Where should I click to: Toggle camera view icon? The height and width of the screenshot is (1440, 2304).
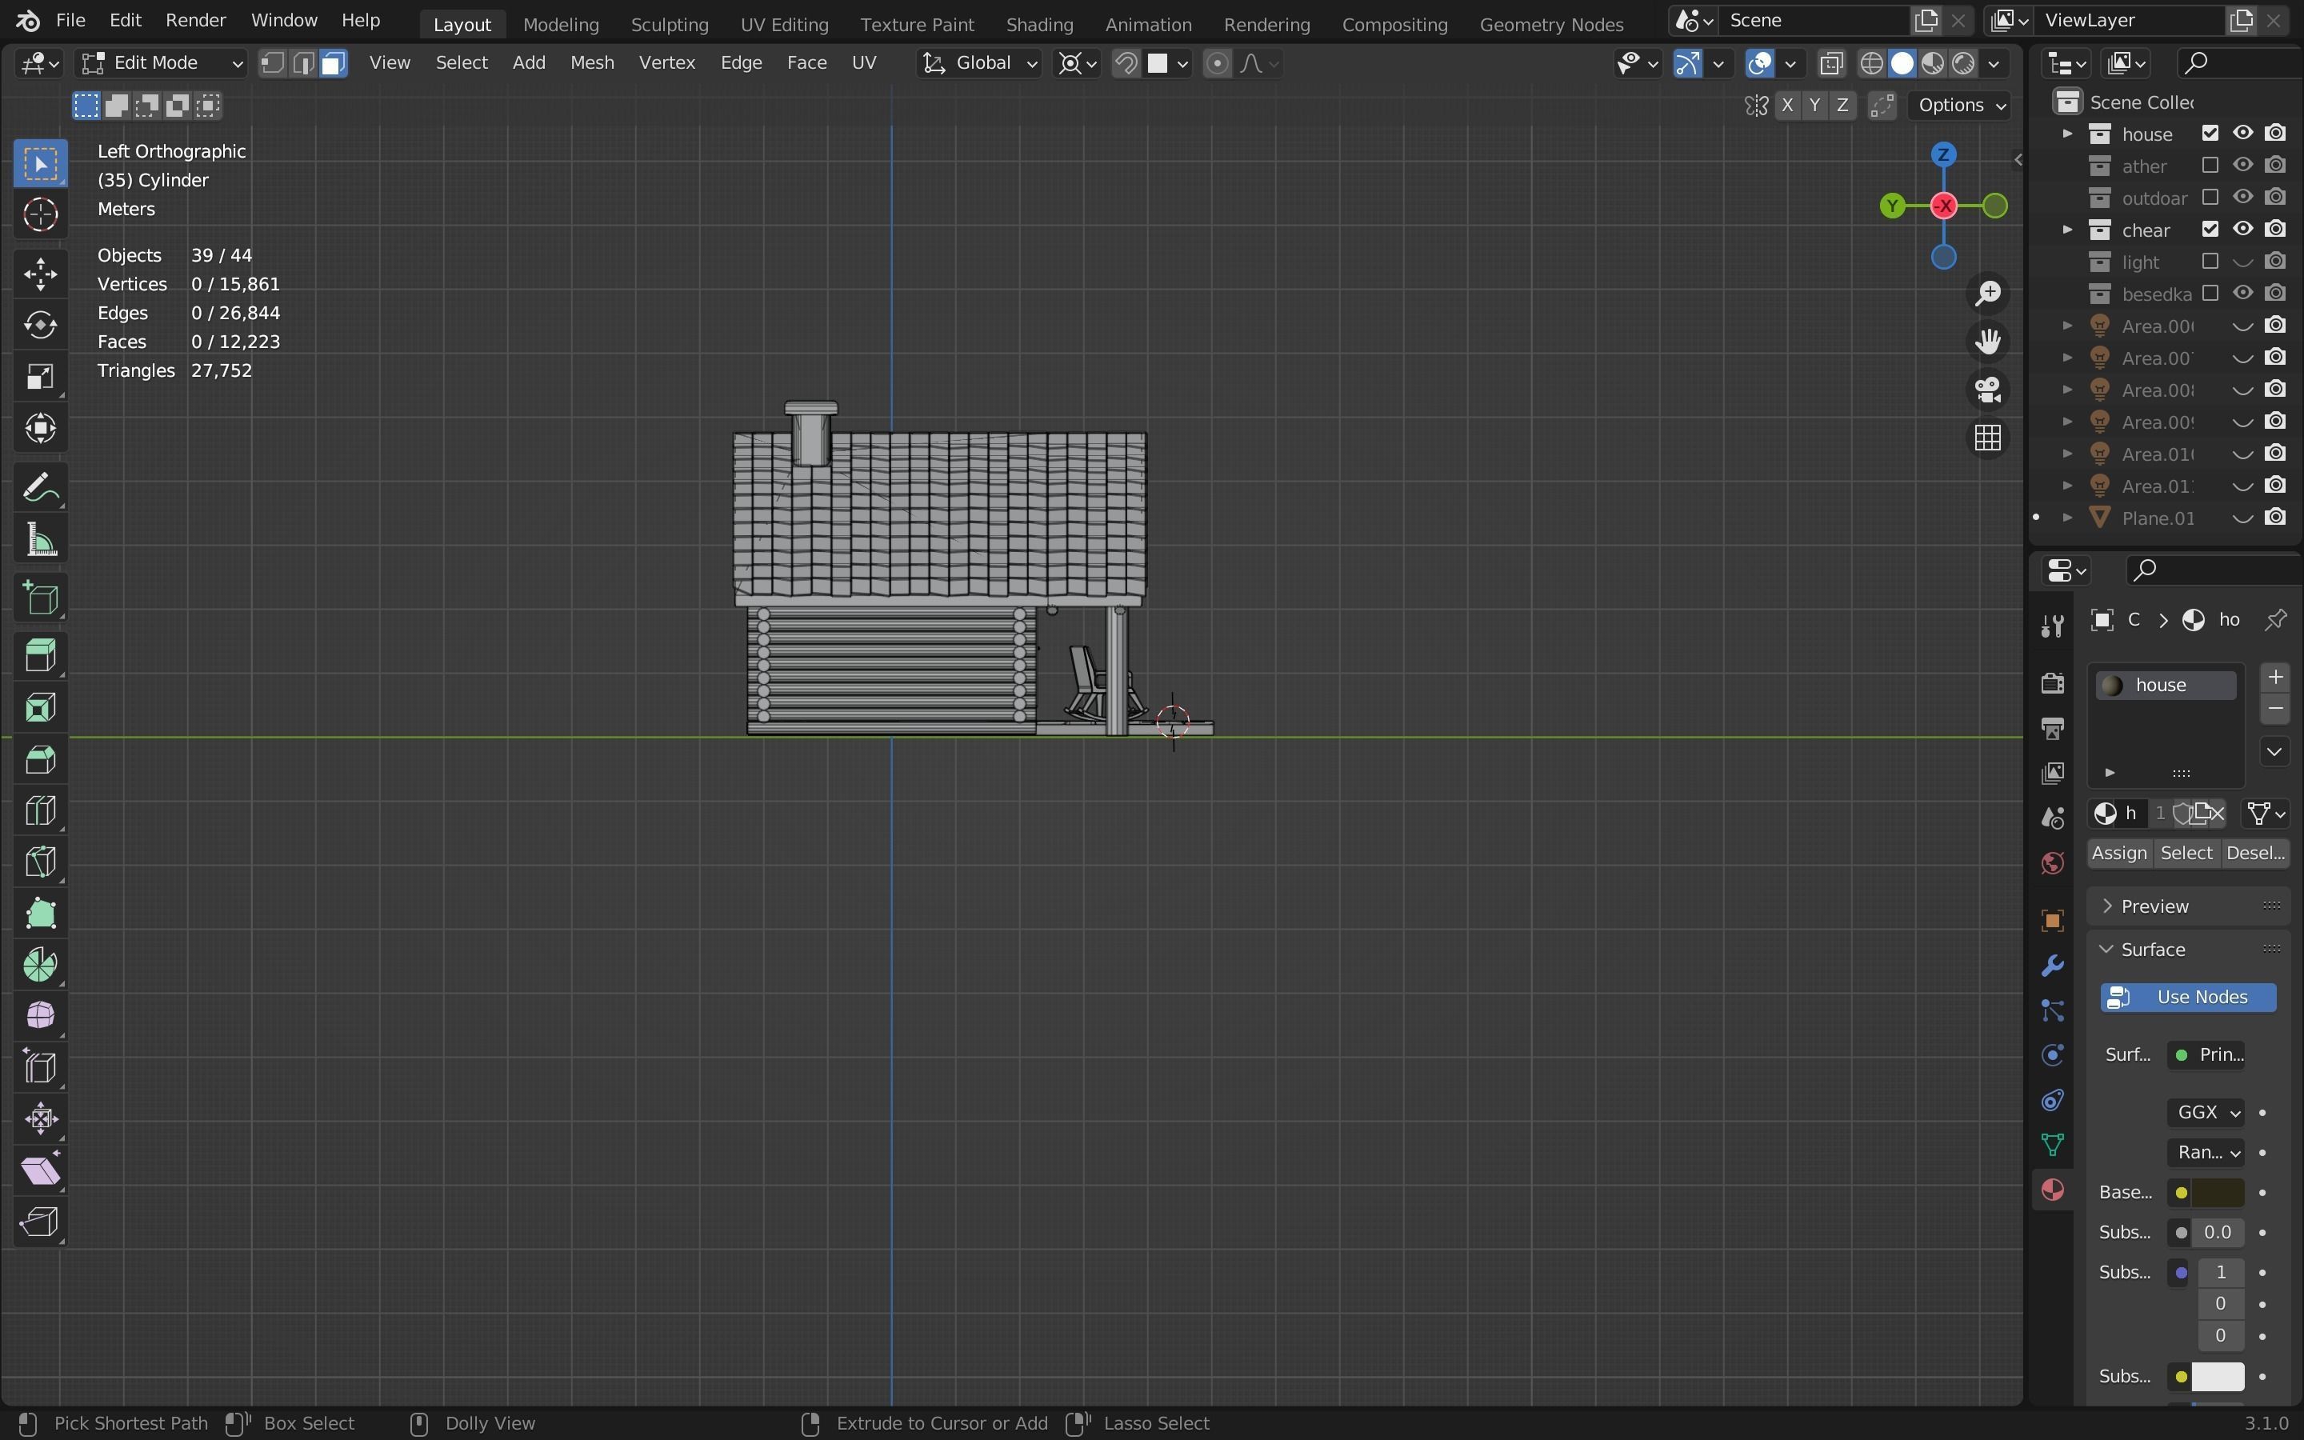click(1988, 390)
